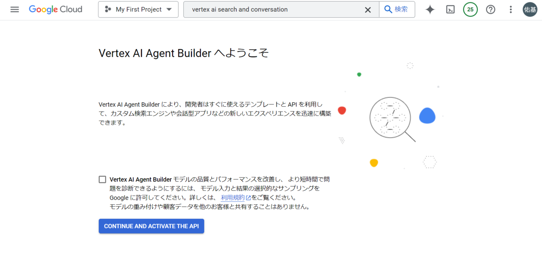Image resolution: width=542 pixels, height=280 pixels.
Task: Open Gemini AI sparkle assistant icon
Action: [430, 9]
